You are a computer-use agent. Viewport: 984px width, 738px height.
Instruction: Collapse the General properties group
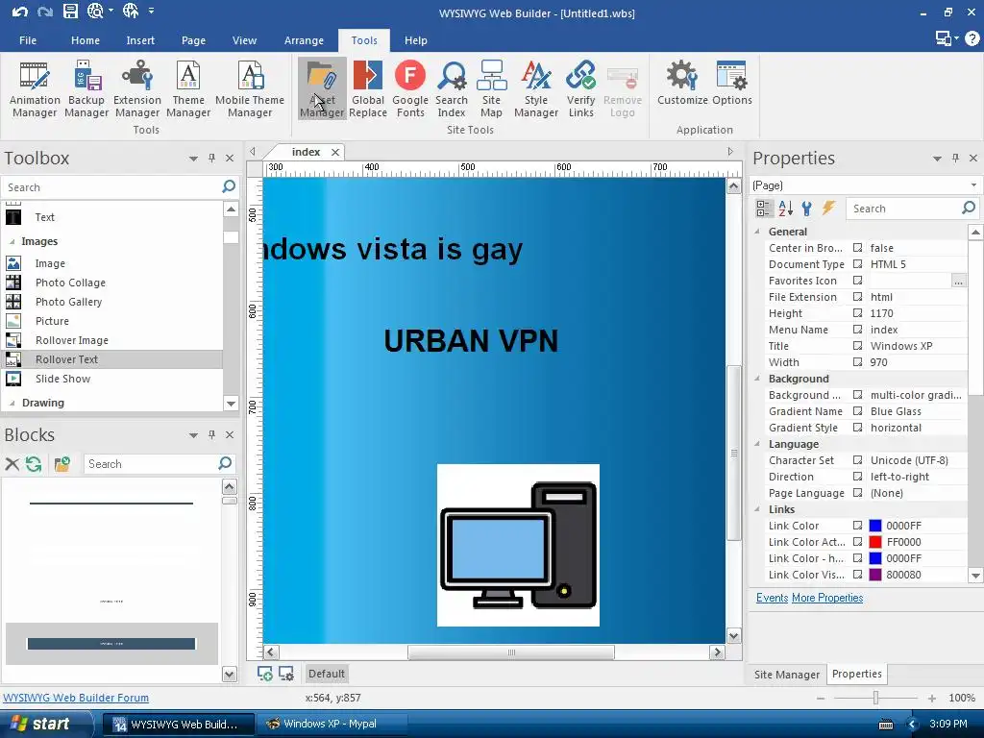pyautogui.click(x=757, y=232)
